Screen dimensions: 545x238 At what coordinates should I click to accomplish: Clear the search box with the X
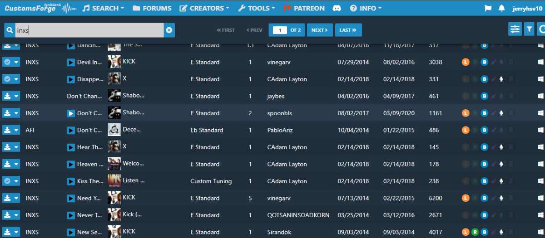pos(169,30)
